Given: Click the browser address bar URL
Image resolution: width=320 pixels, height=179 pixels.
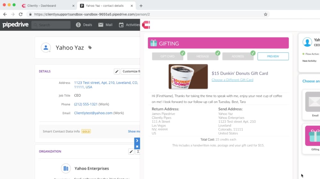Looking at the screenshot, I should 92,14.
